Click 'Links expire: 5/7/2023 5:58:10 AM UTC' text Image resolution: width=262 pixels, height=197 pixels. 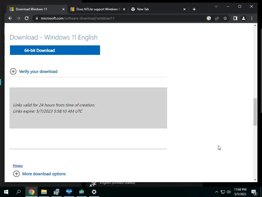tap(48, 111)
